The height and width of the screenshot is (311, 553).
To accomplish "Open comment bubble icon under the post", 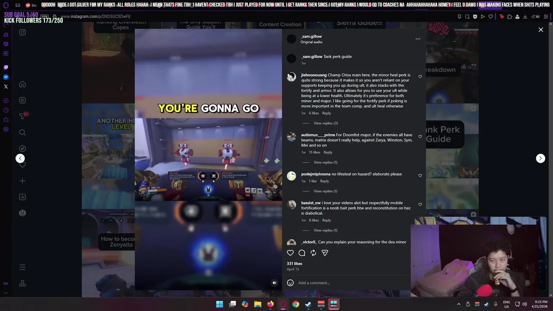I will 302,253.
